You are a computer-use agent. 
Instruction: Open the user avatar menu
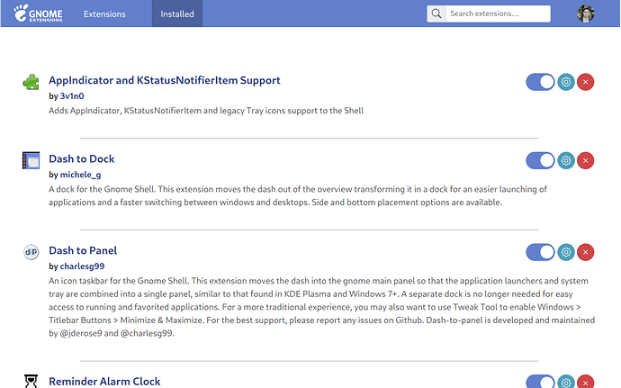(586, 14)
